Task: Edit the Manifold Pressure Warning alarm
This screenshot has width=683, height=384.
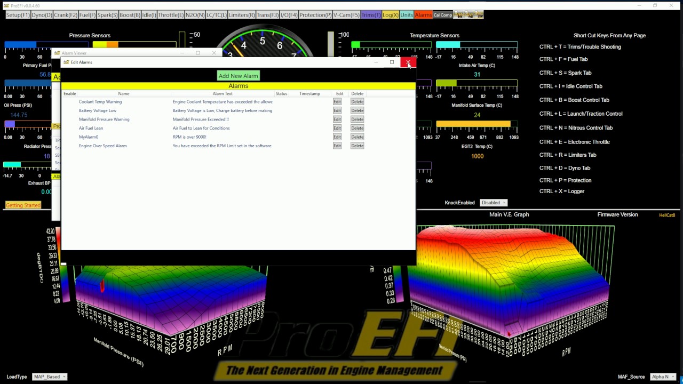Action: (337, 119)
